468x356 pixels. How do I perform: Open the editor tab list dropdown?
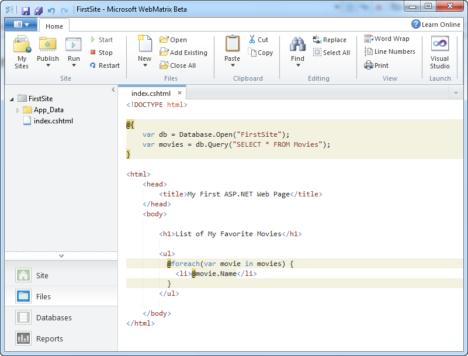pos(456,93)
